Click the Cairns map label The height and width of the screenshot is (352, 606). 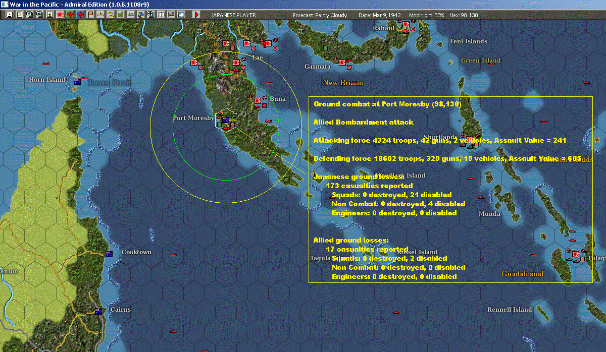pyautogui.click(x=120, y=310)
